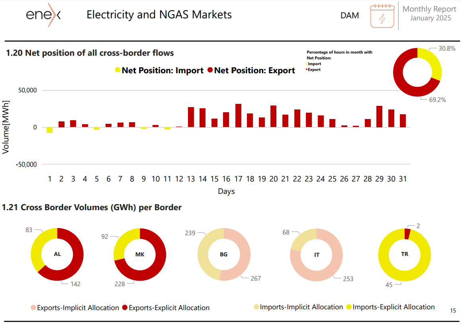The height and width of the screenshot is (328, 462).
Task: Click the day 1 import bar
Action: (x=49, y=130)
